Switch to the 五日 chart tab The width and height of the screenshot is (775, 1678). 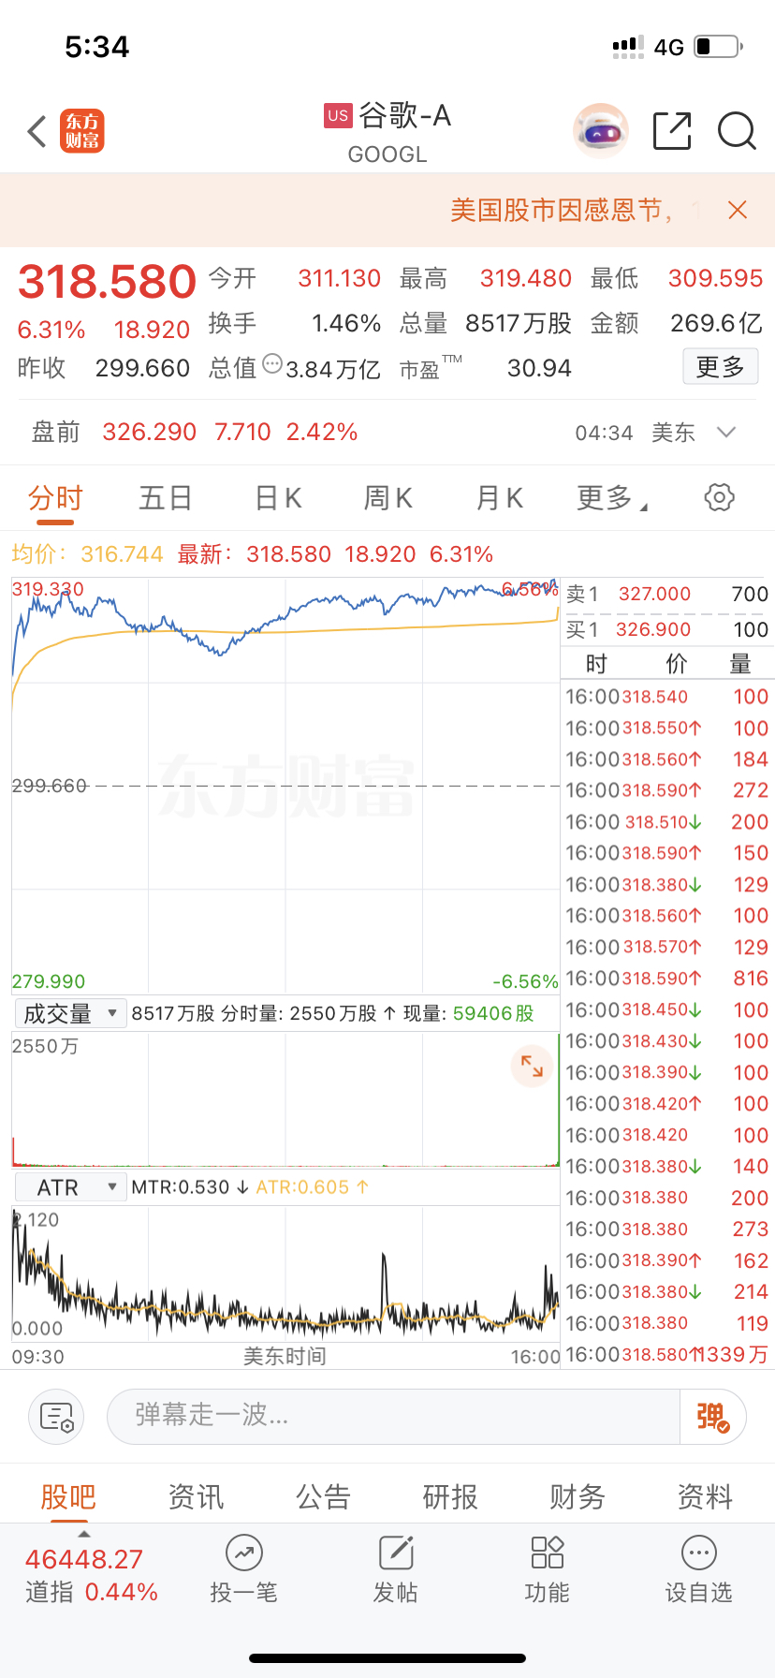pos(166,498)
